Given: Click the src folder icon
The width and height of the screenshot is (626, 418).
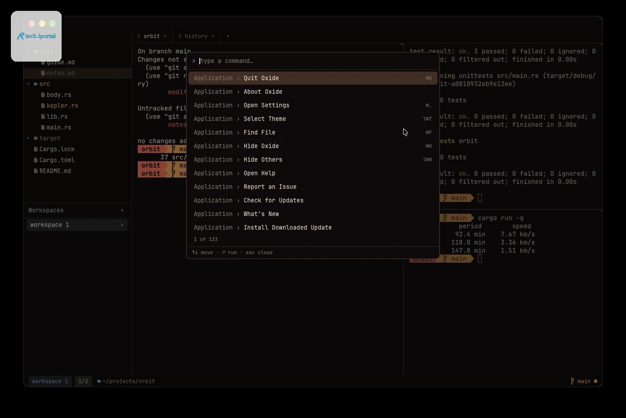Looking at the screenshot, I should coord(36,84).
